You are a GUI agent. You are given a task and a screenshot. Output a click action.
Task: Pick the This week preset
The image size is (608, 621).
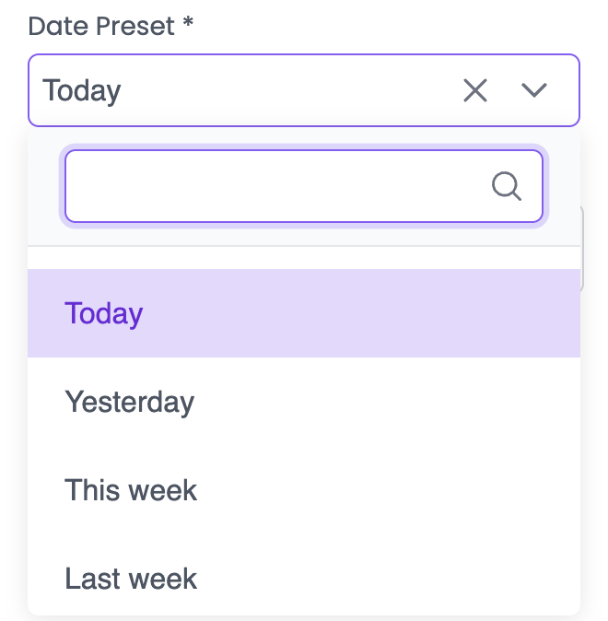coord(131,489)
